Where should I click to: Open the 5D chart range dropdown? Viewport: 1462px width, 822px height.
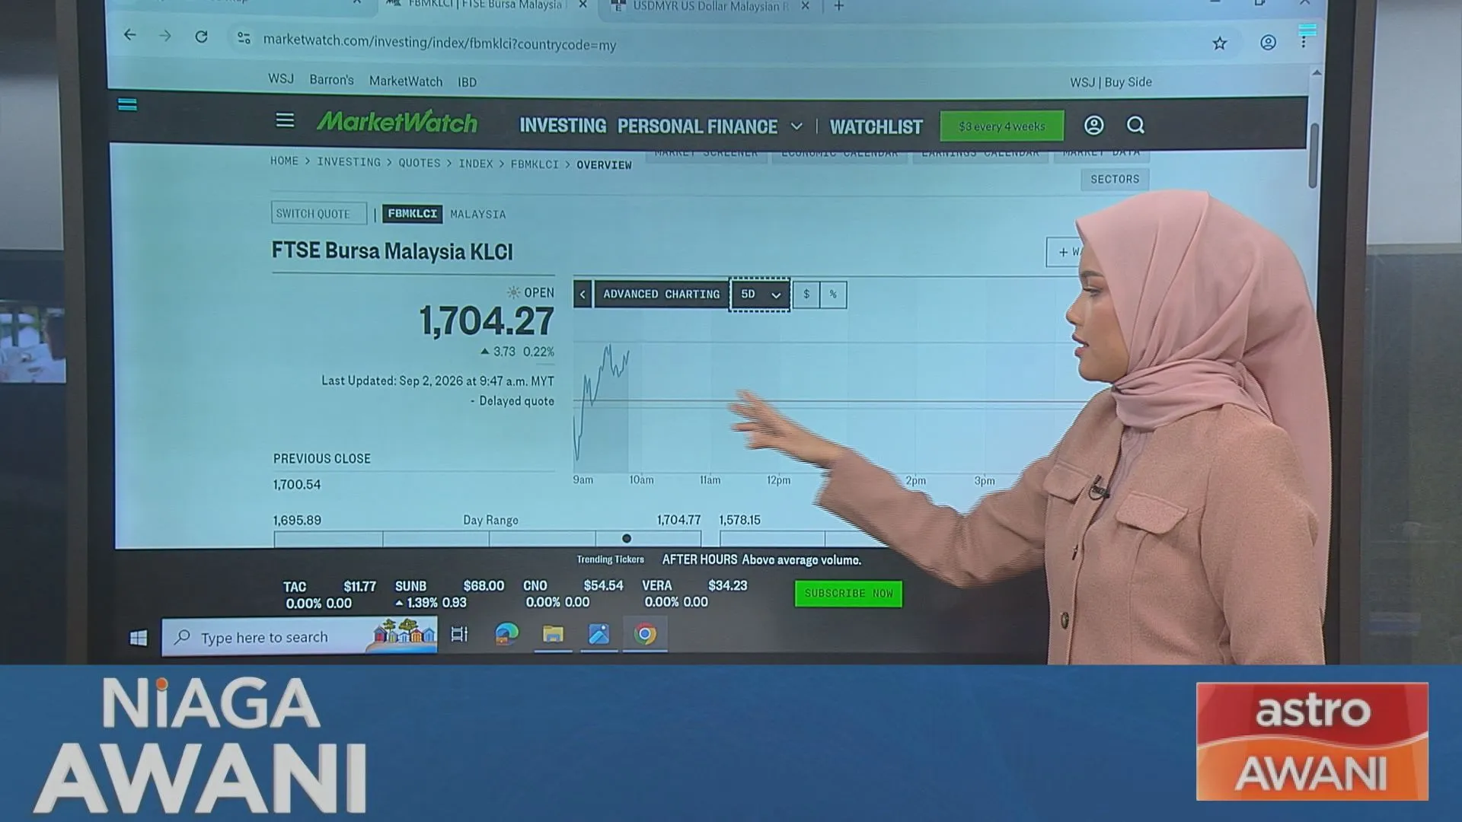pos(760,295)
